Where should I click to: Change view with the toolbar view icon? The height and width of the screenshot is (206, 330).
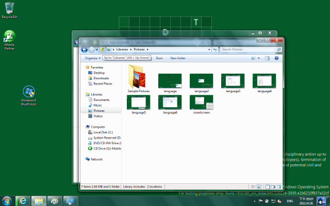coord(253,58)
